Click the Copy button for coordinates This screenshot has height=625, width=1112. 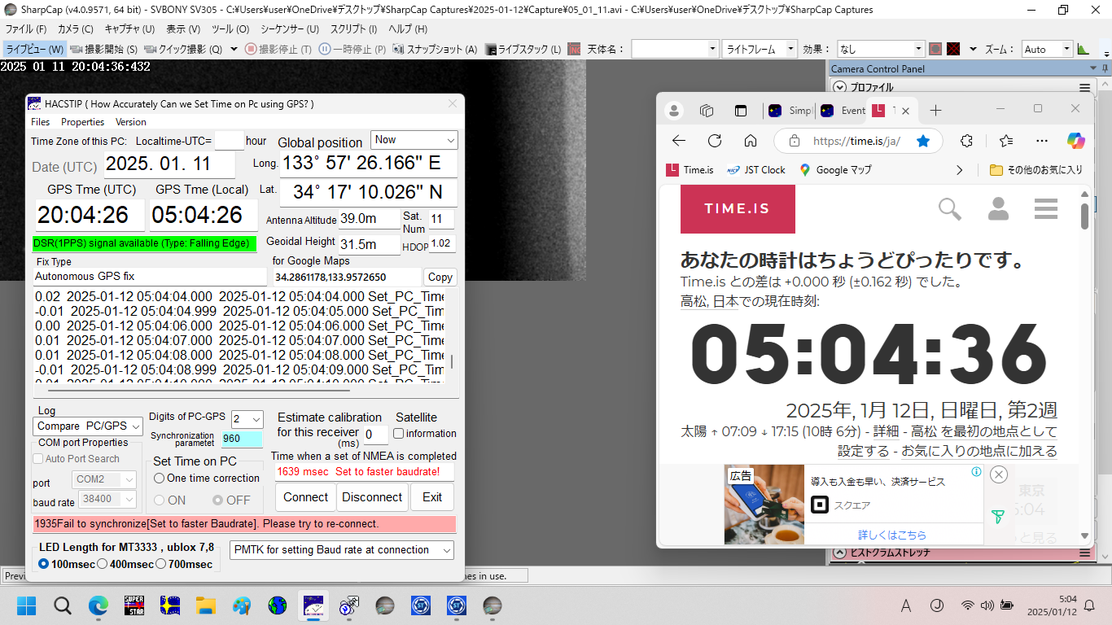tap(440, 277)
